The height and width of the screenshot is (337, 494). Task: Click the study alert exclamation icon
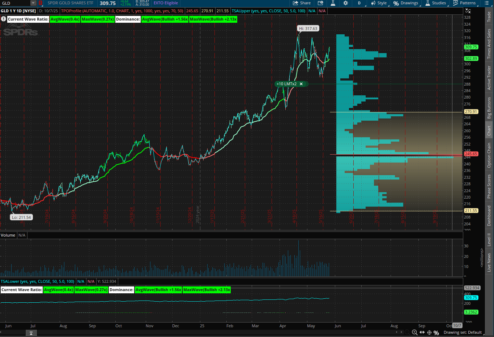pos(3,19)
